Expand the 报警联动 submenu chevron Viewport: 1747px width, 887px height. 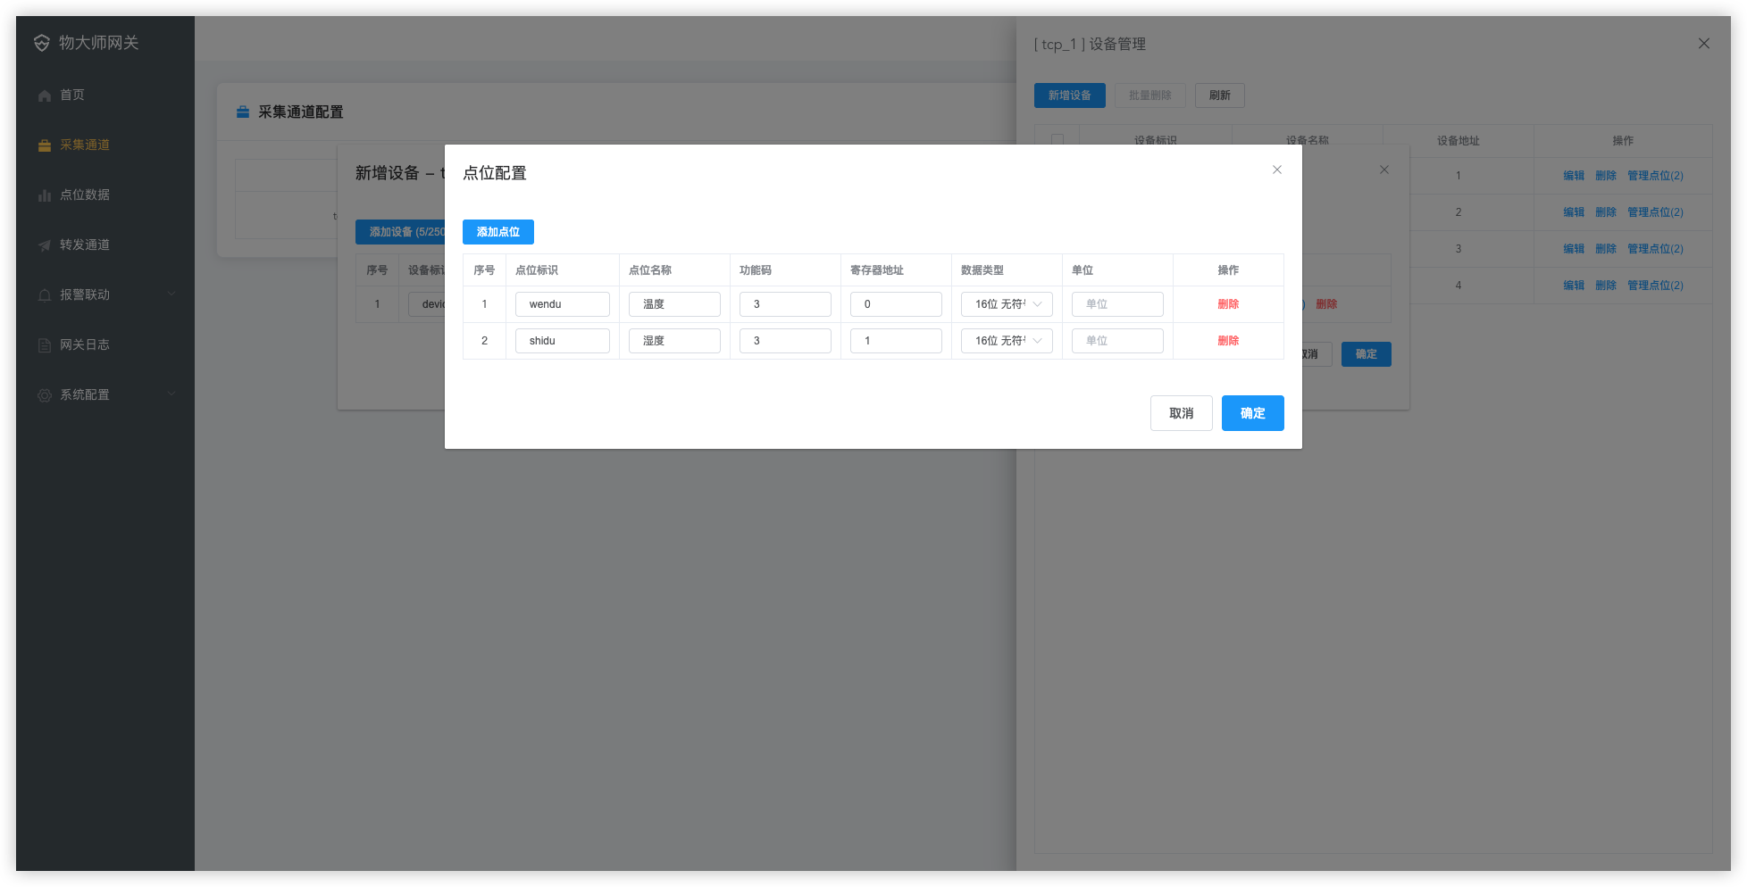(171, 294)
